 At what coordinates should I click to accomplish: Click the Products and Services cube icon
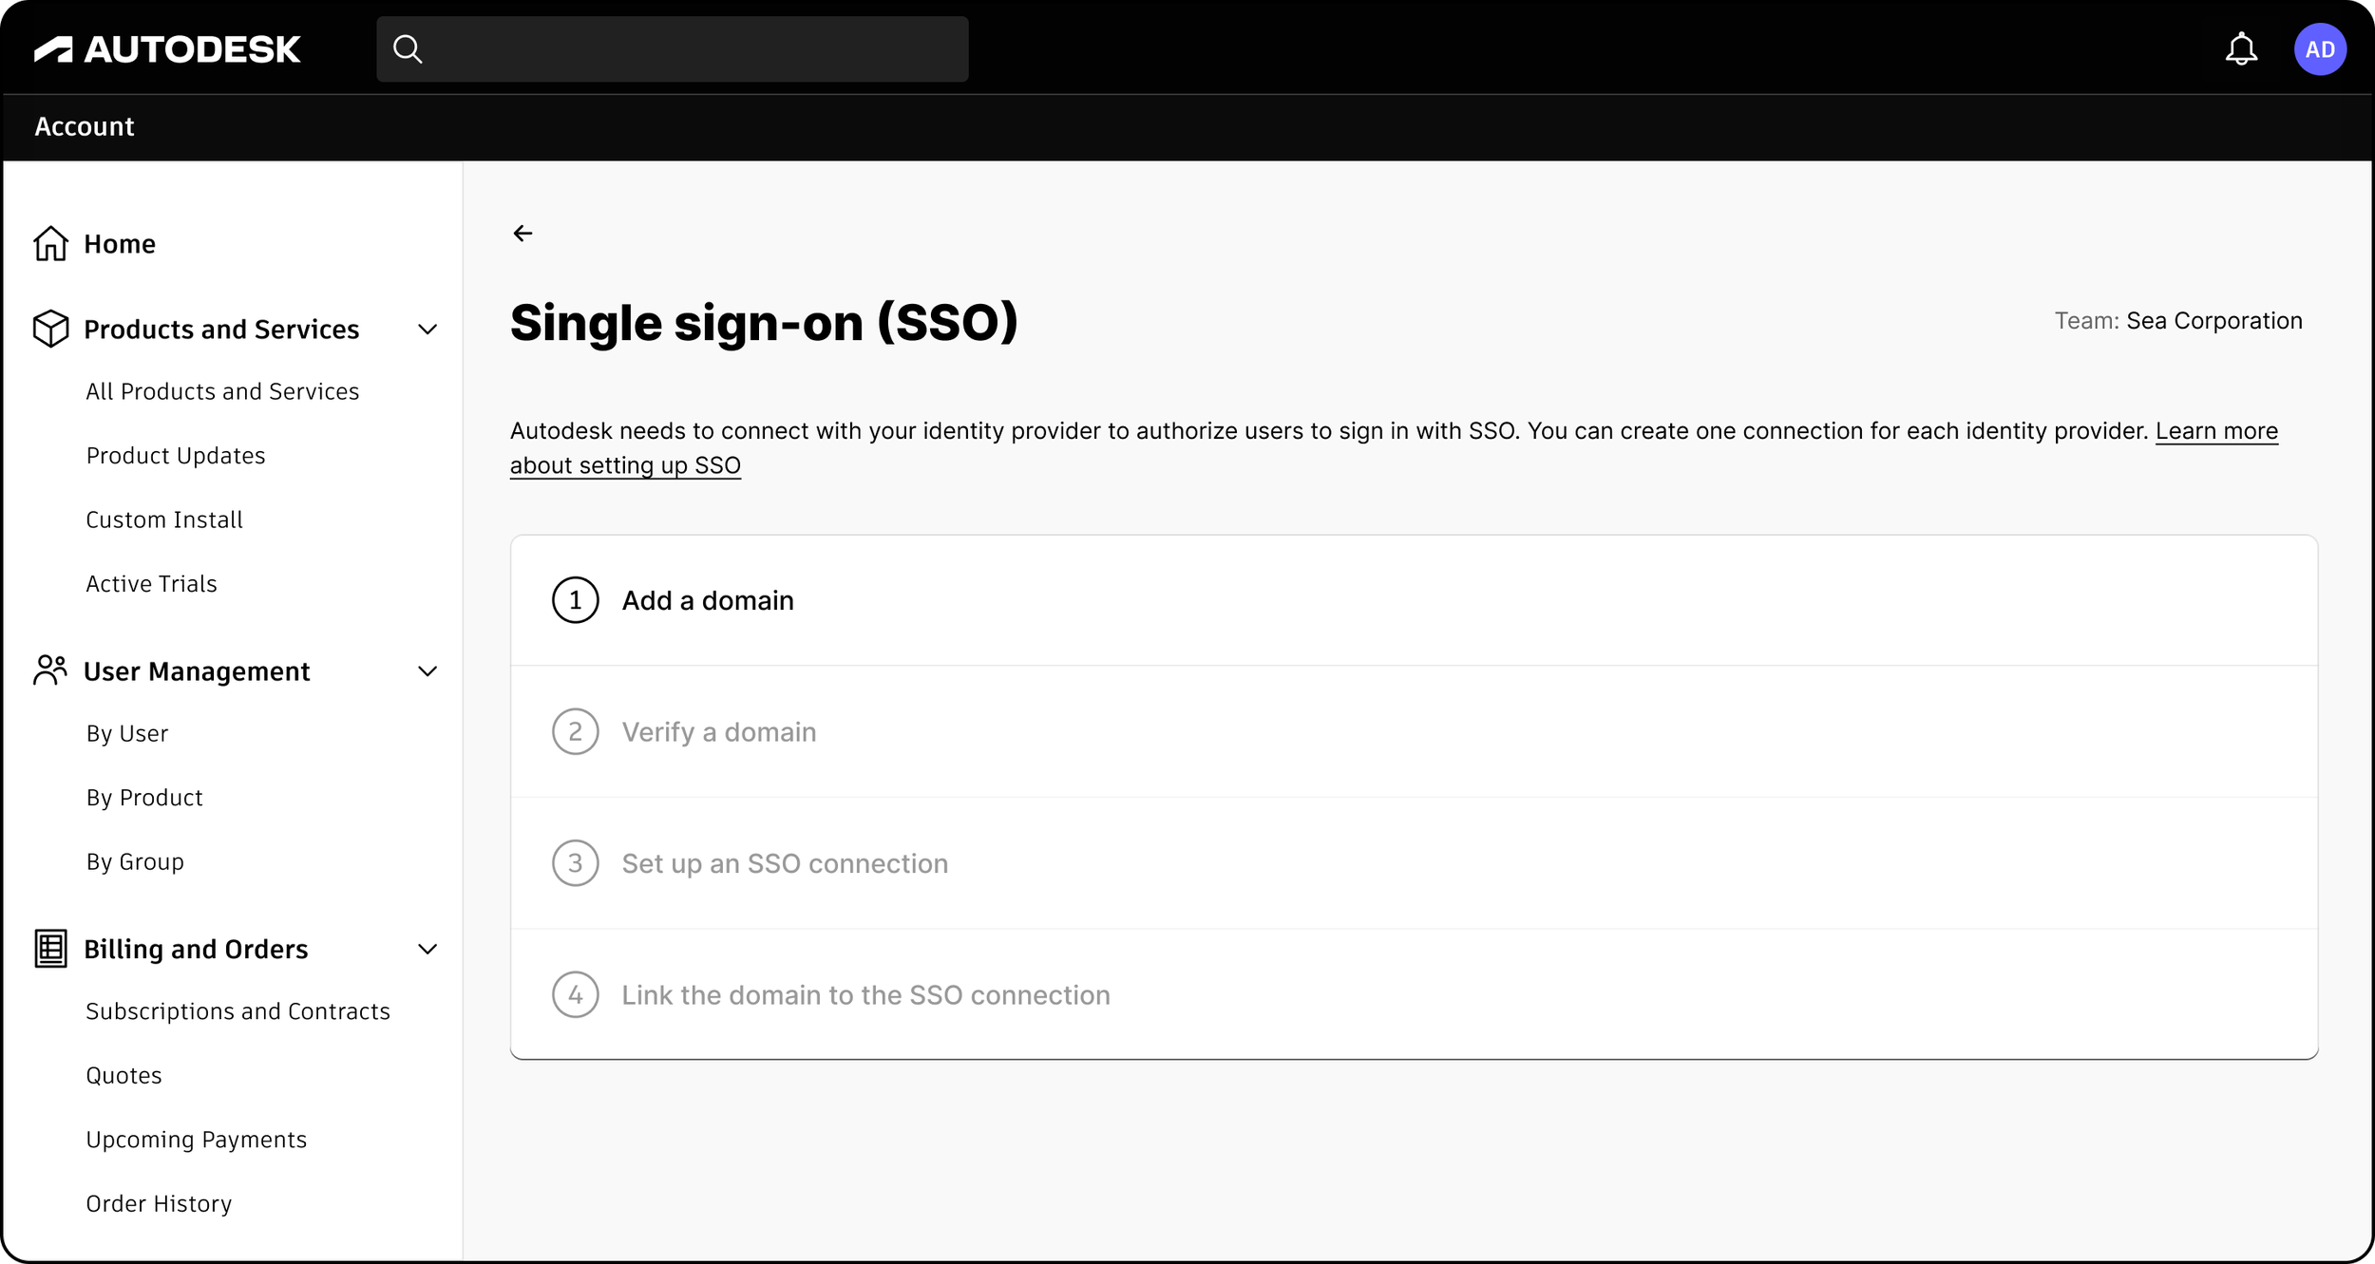click(50, 330)
